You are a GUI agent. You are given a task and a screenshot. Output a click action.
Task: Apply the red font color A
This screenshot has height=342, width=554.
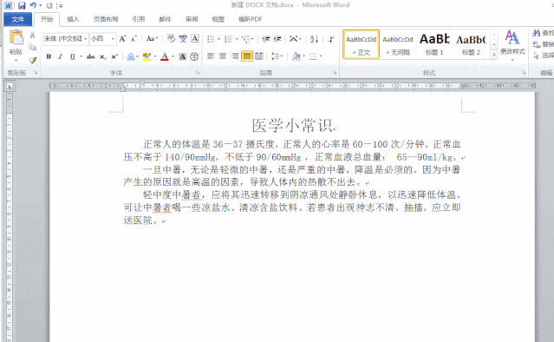[164, 56]
